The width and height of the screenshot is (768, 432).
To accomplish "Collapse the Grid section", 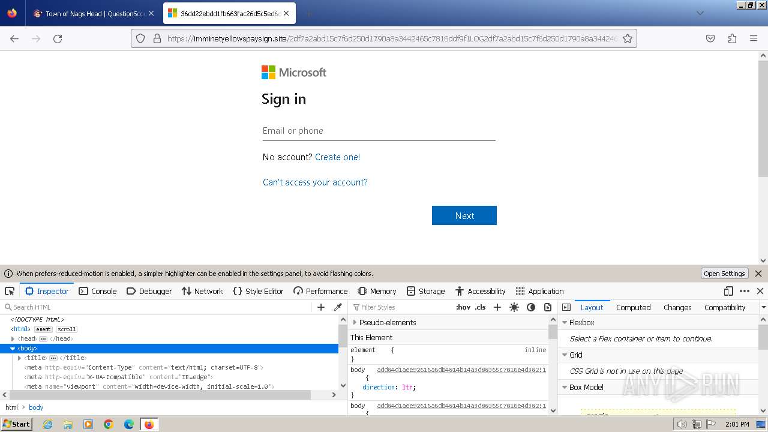I will coord(565,355).
